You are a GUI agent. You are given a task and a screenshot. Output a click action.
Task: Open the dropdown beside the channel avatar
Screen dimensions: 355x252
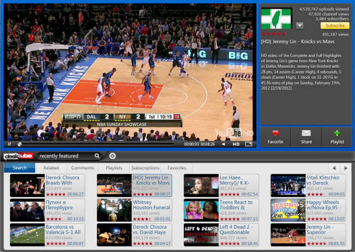coord(299,26)
